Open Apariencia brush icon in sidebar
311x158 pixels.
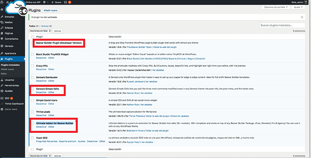2,53
